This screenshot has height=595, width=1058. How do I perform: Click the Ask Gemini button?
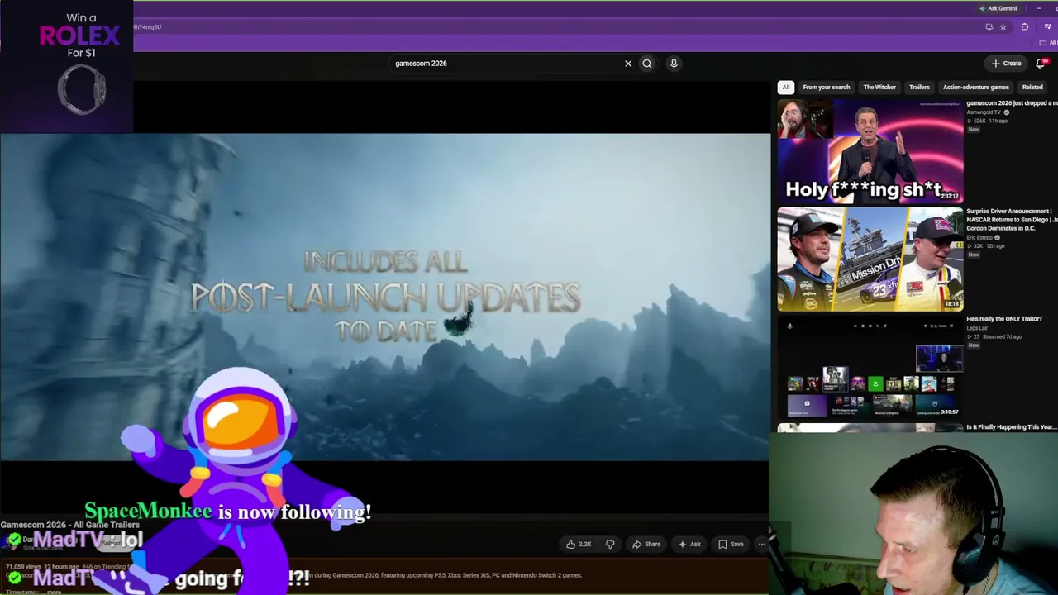998,8
